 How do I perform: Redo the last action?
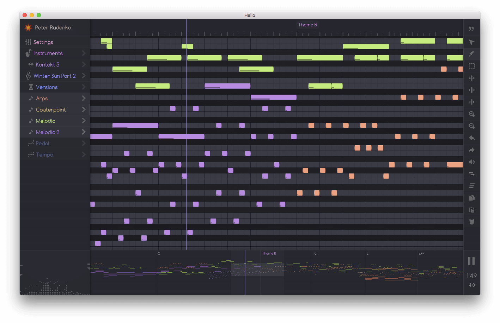(x=471, y=150)
